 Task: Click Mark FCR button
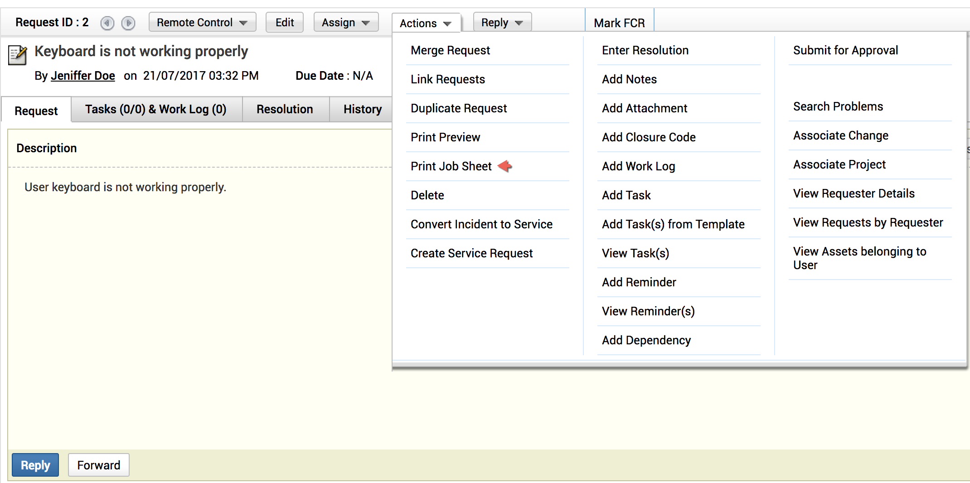pos(619,23)
